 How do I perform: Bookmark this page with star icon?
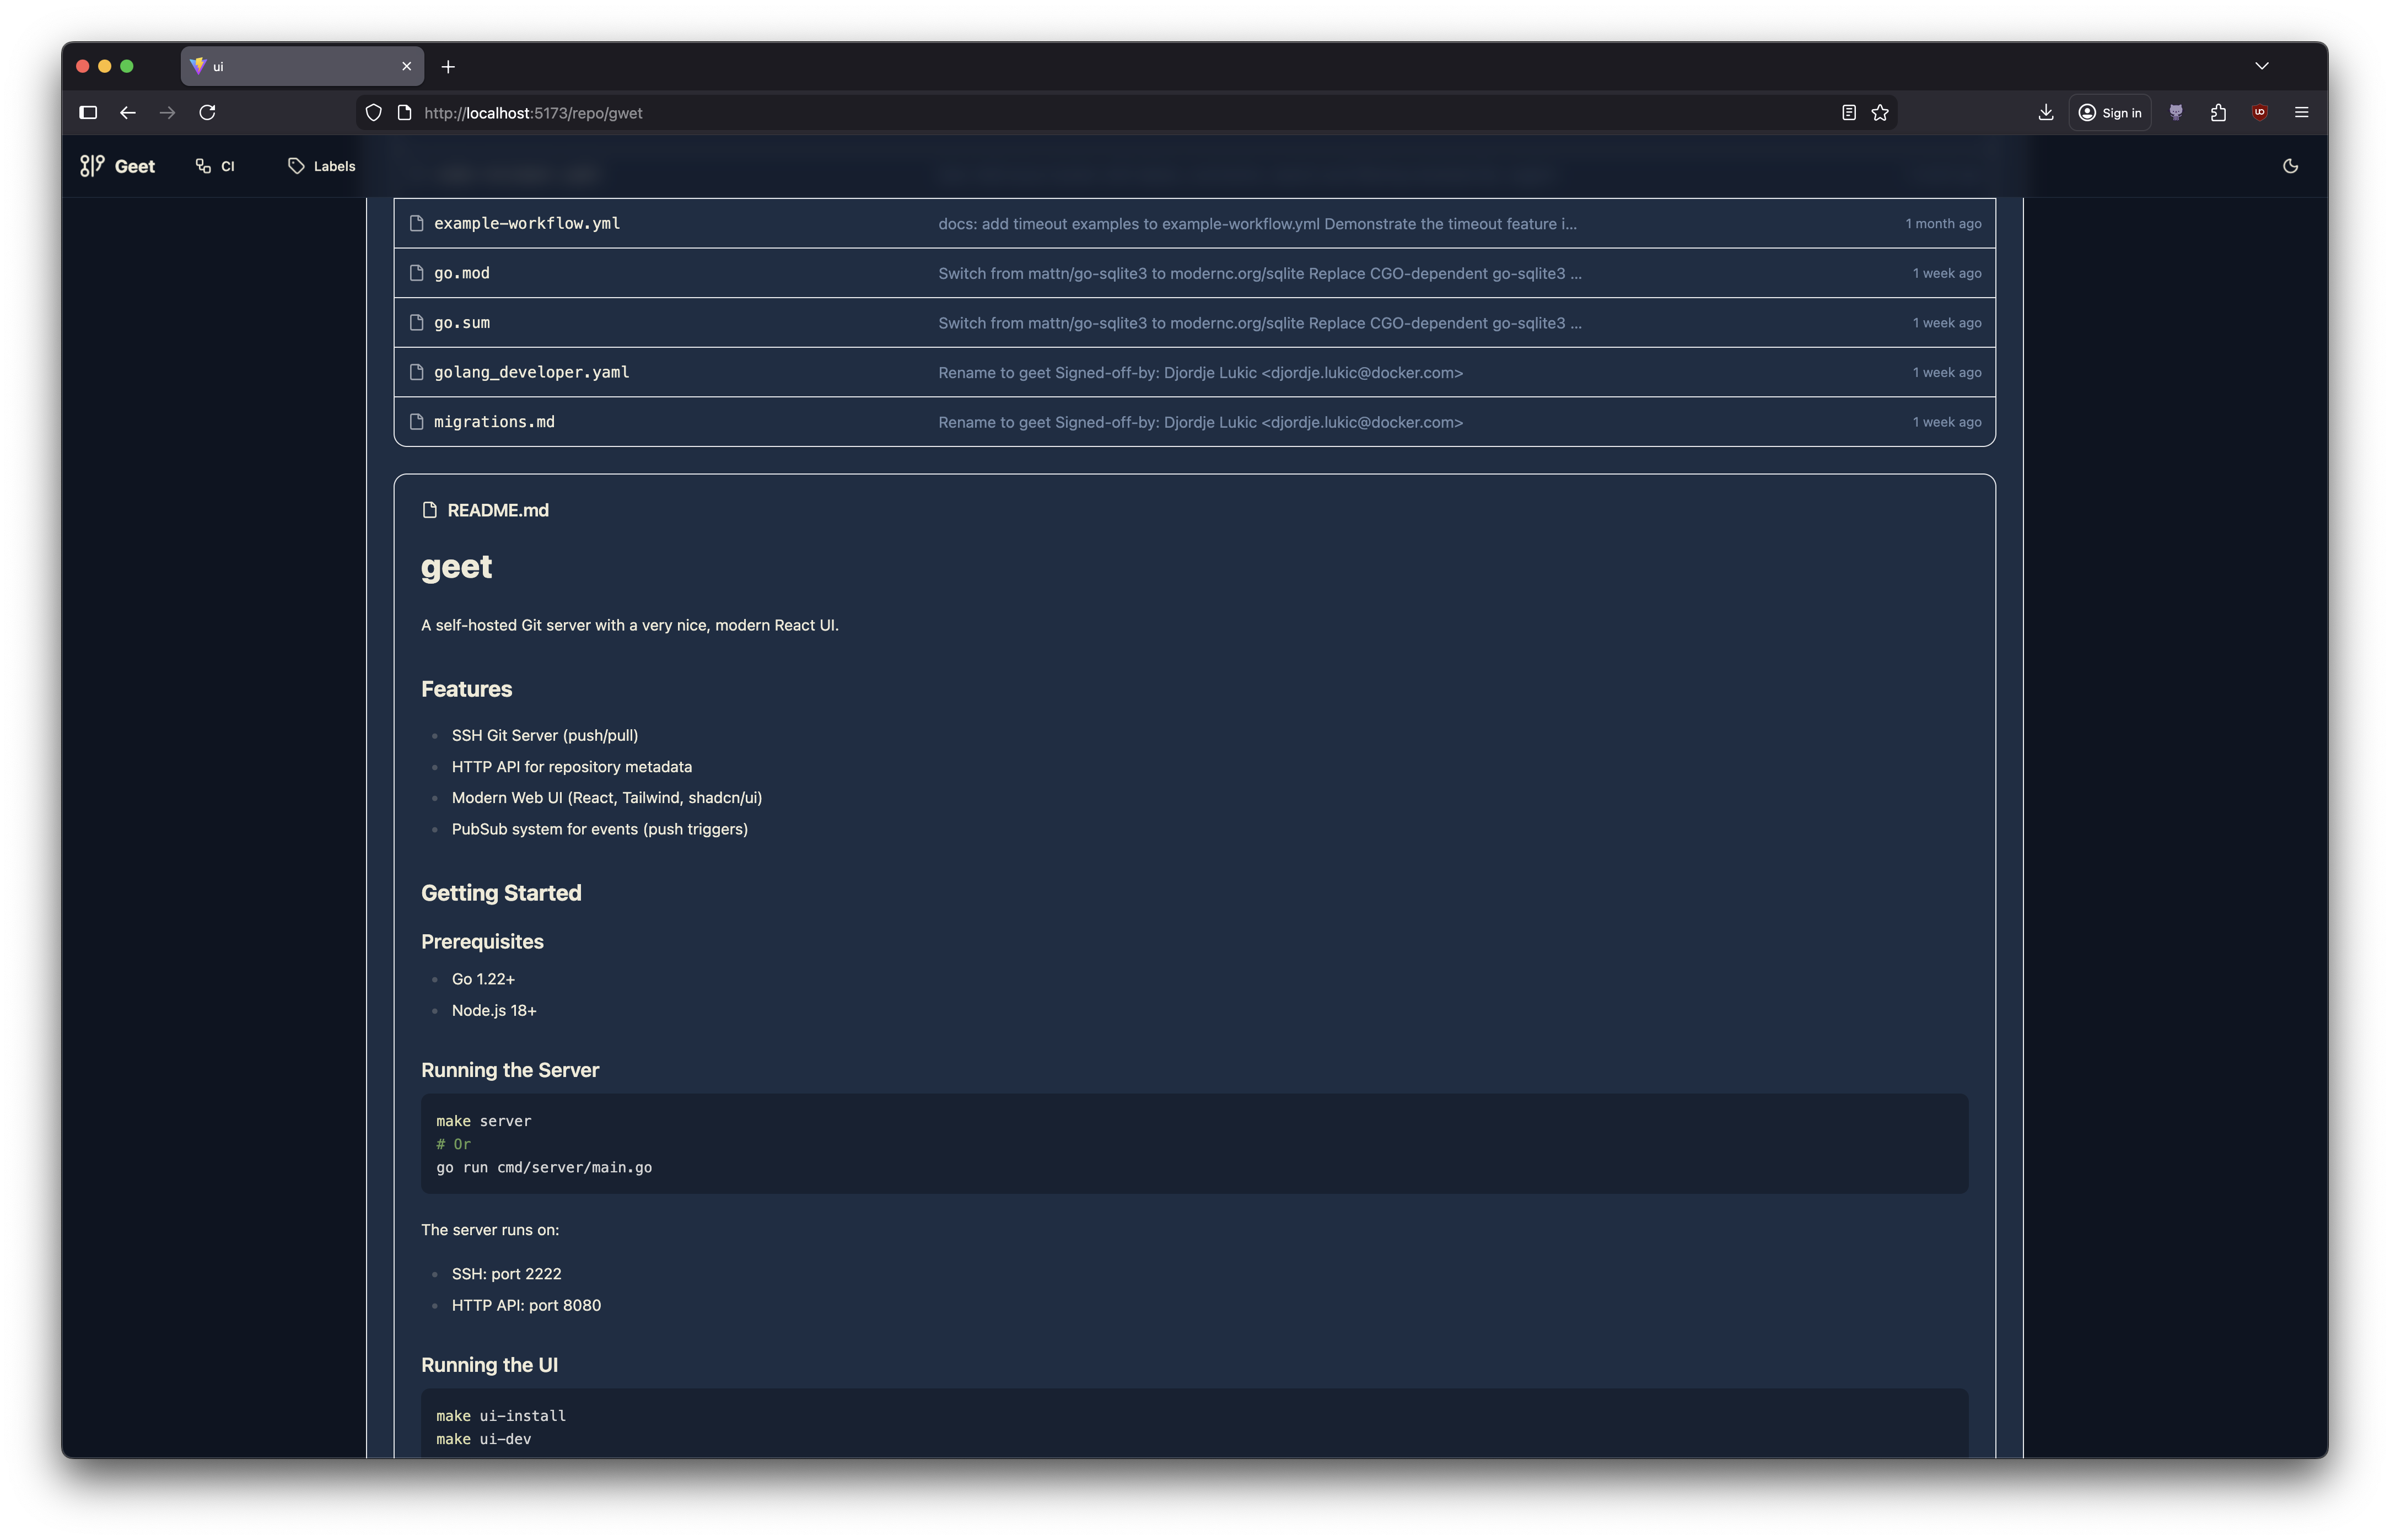coord(1880,113)
